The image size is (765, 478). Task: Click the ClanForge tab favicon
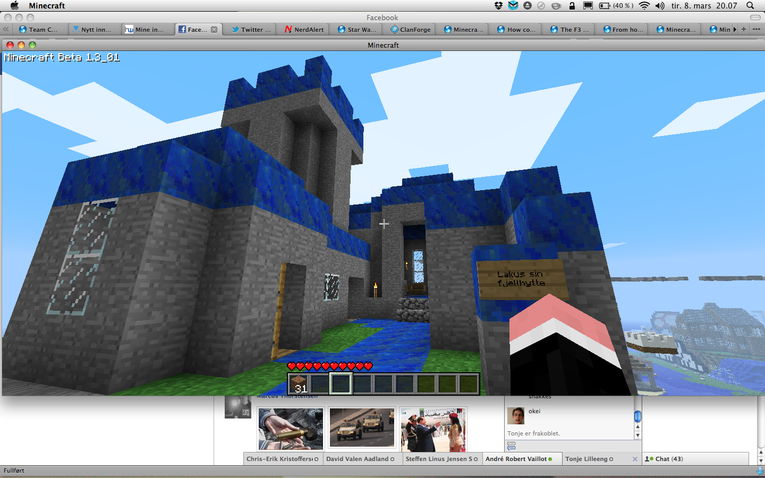coord(395,29)
